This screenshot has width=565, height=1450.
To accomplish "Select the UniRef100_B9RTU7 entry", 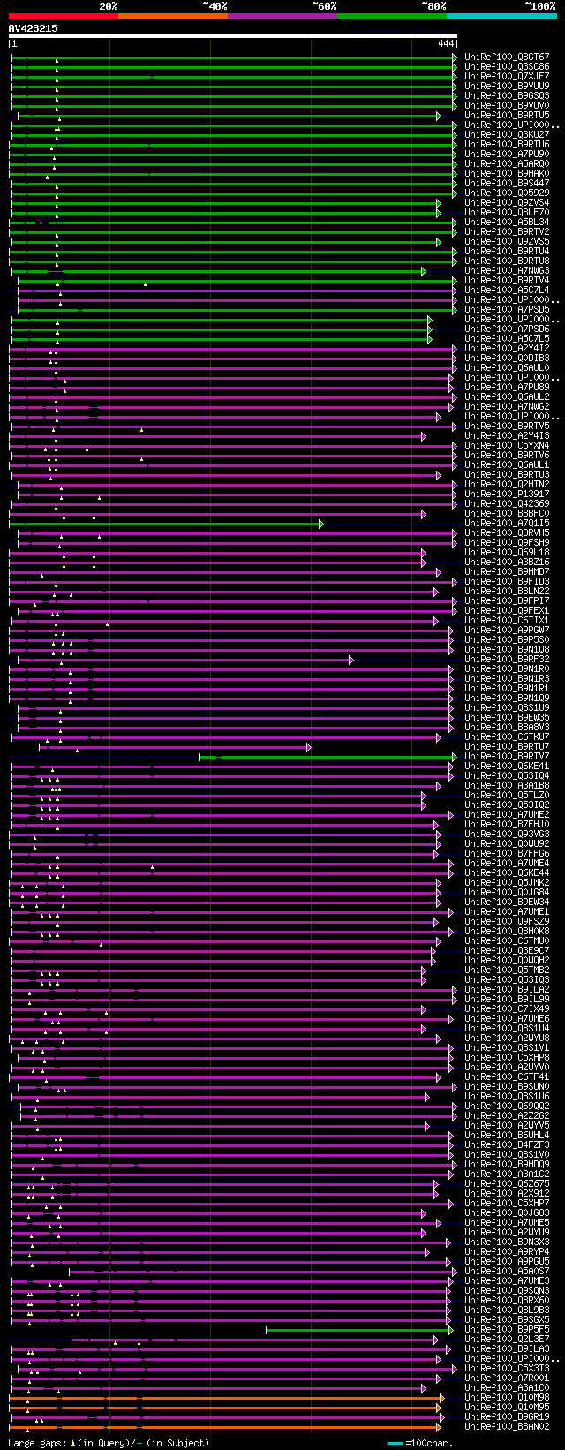I will pyautogui.click(x=507, y=747).
